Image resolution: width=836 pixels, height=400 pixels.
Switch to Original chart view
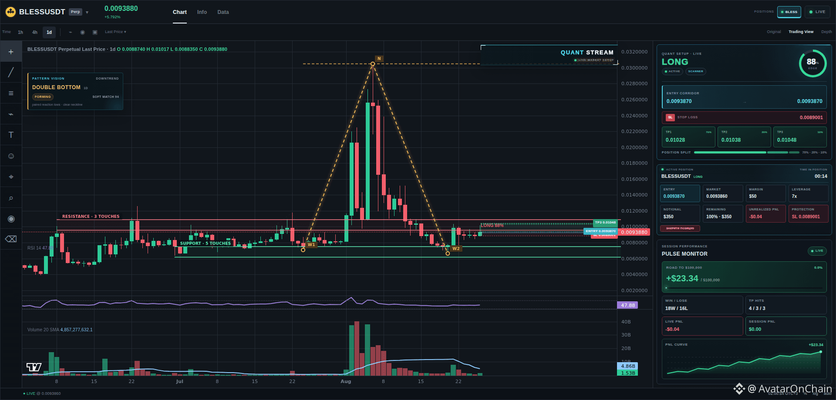tap(774, 32)
